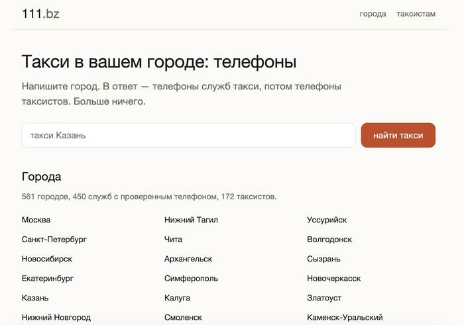Click the Города section heading

point(41,177)
